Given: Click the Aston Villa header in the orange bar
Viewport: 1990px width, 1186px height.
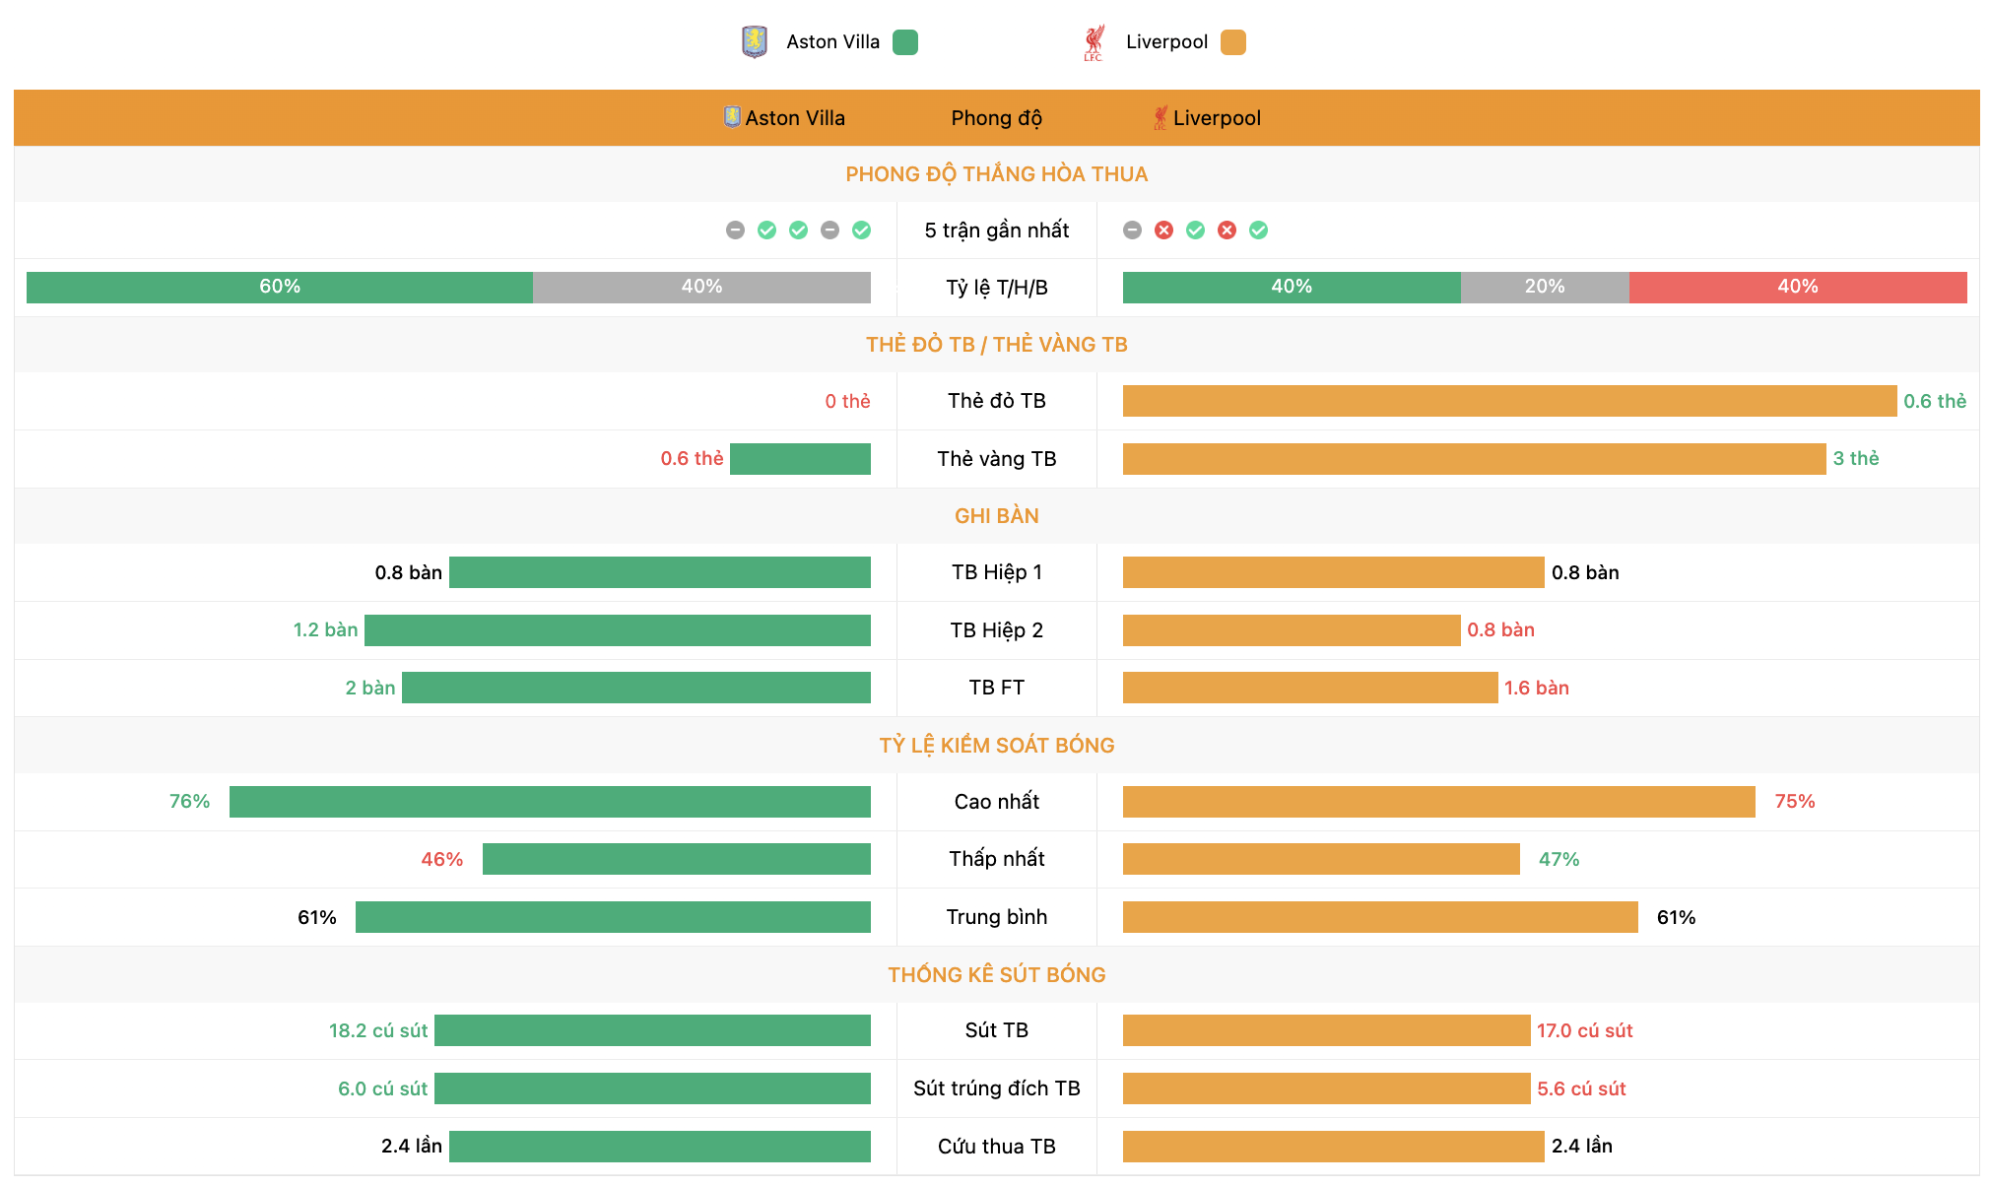Looking at the screenshot, I should click(795, 118).
